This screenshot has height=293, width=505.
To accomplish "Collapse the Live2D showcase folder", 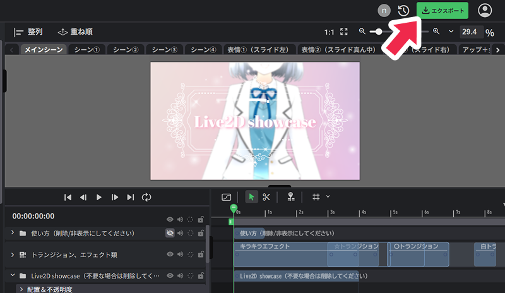I will coord(13,276).
